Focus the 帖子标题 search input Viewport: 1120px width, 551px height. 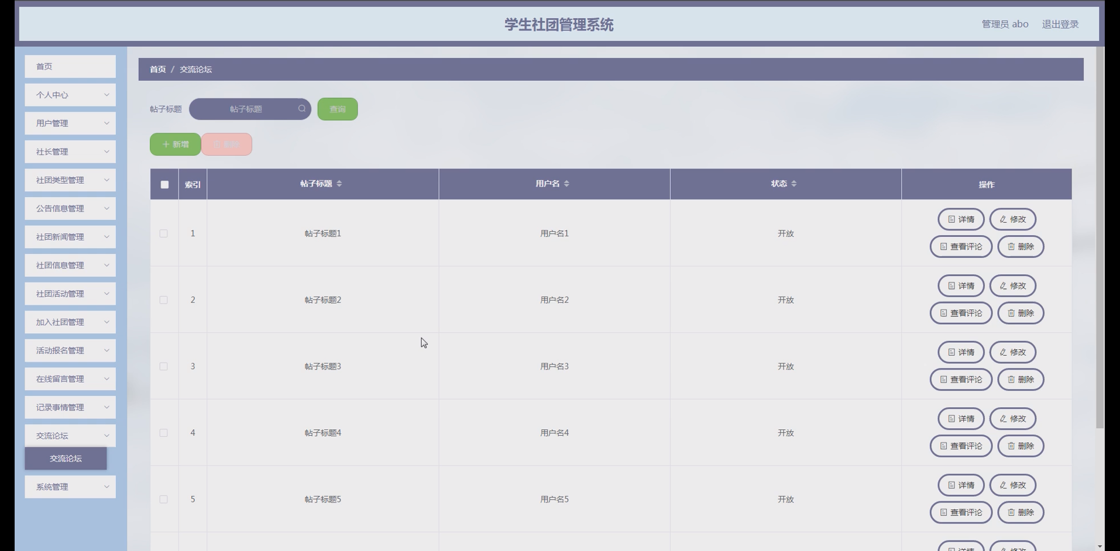click(250, 109)
